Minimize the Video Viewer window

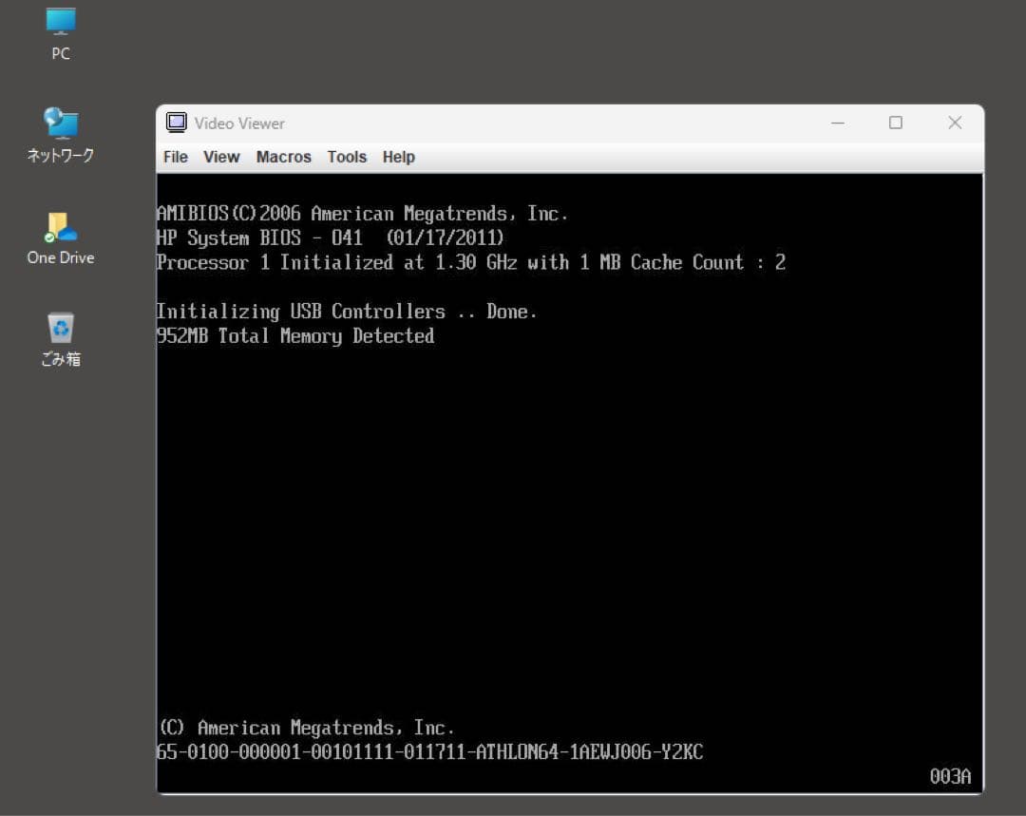tap(838, 123)
